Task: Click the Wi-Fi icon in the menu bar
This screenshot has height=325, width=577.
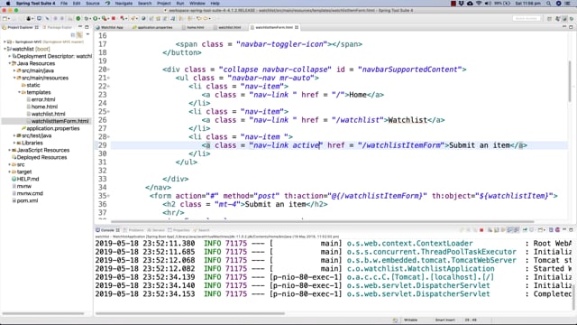Action: coord(479,4)
